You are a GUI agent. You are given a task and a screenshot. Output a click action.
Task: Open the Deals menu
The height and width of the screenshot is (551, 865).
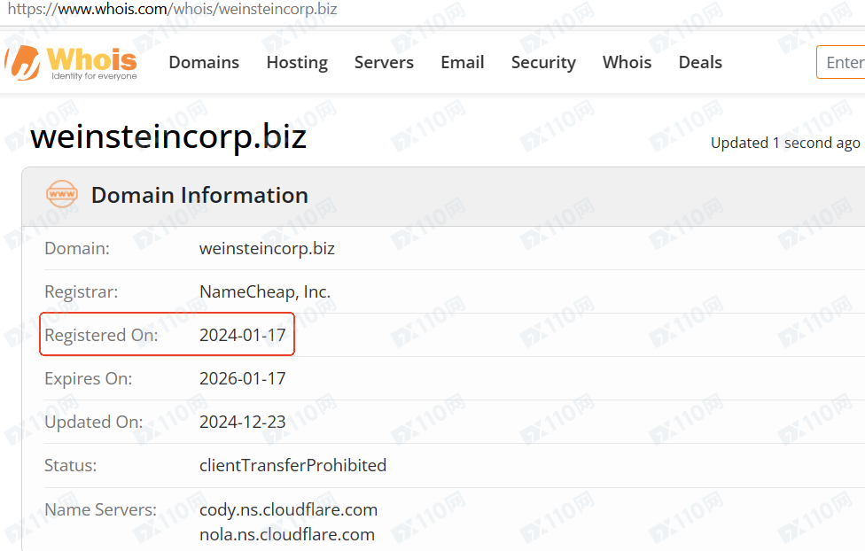[x=700, y=62]
